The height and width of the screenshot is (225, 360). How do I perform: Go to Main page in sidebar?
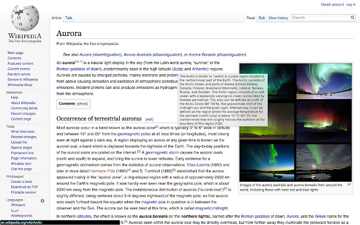click(15, 53)
